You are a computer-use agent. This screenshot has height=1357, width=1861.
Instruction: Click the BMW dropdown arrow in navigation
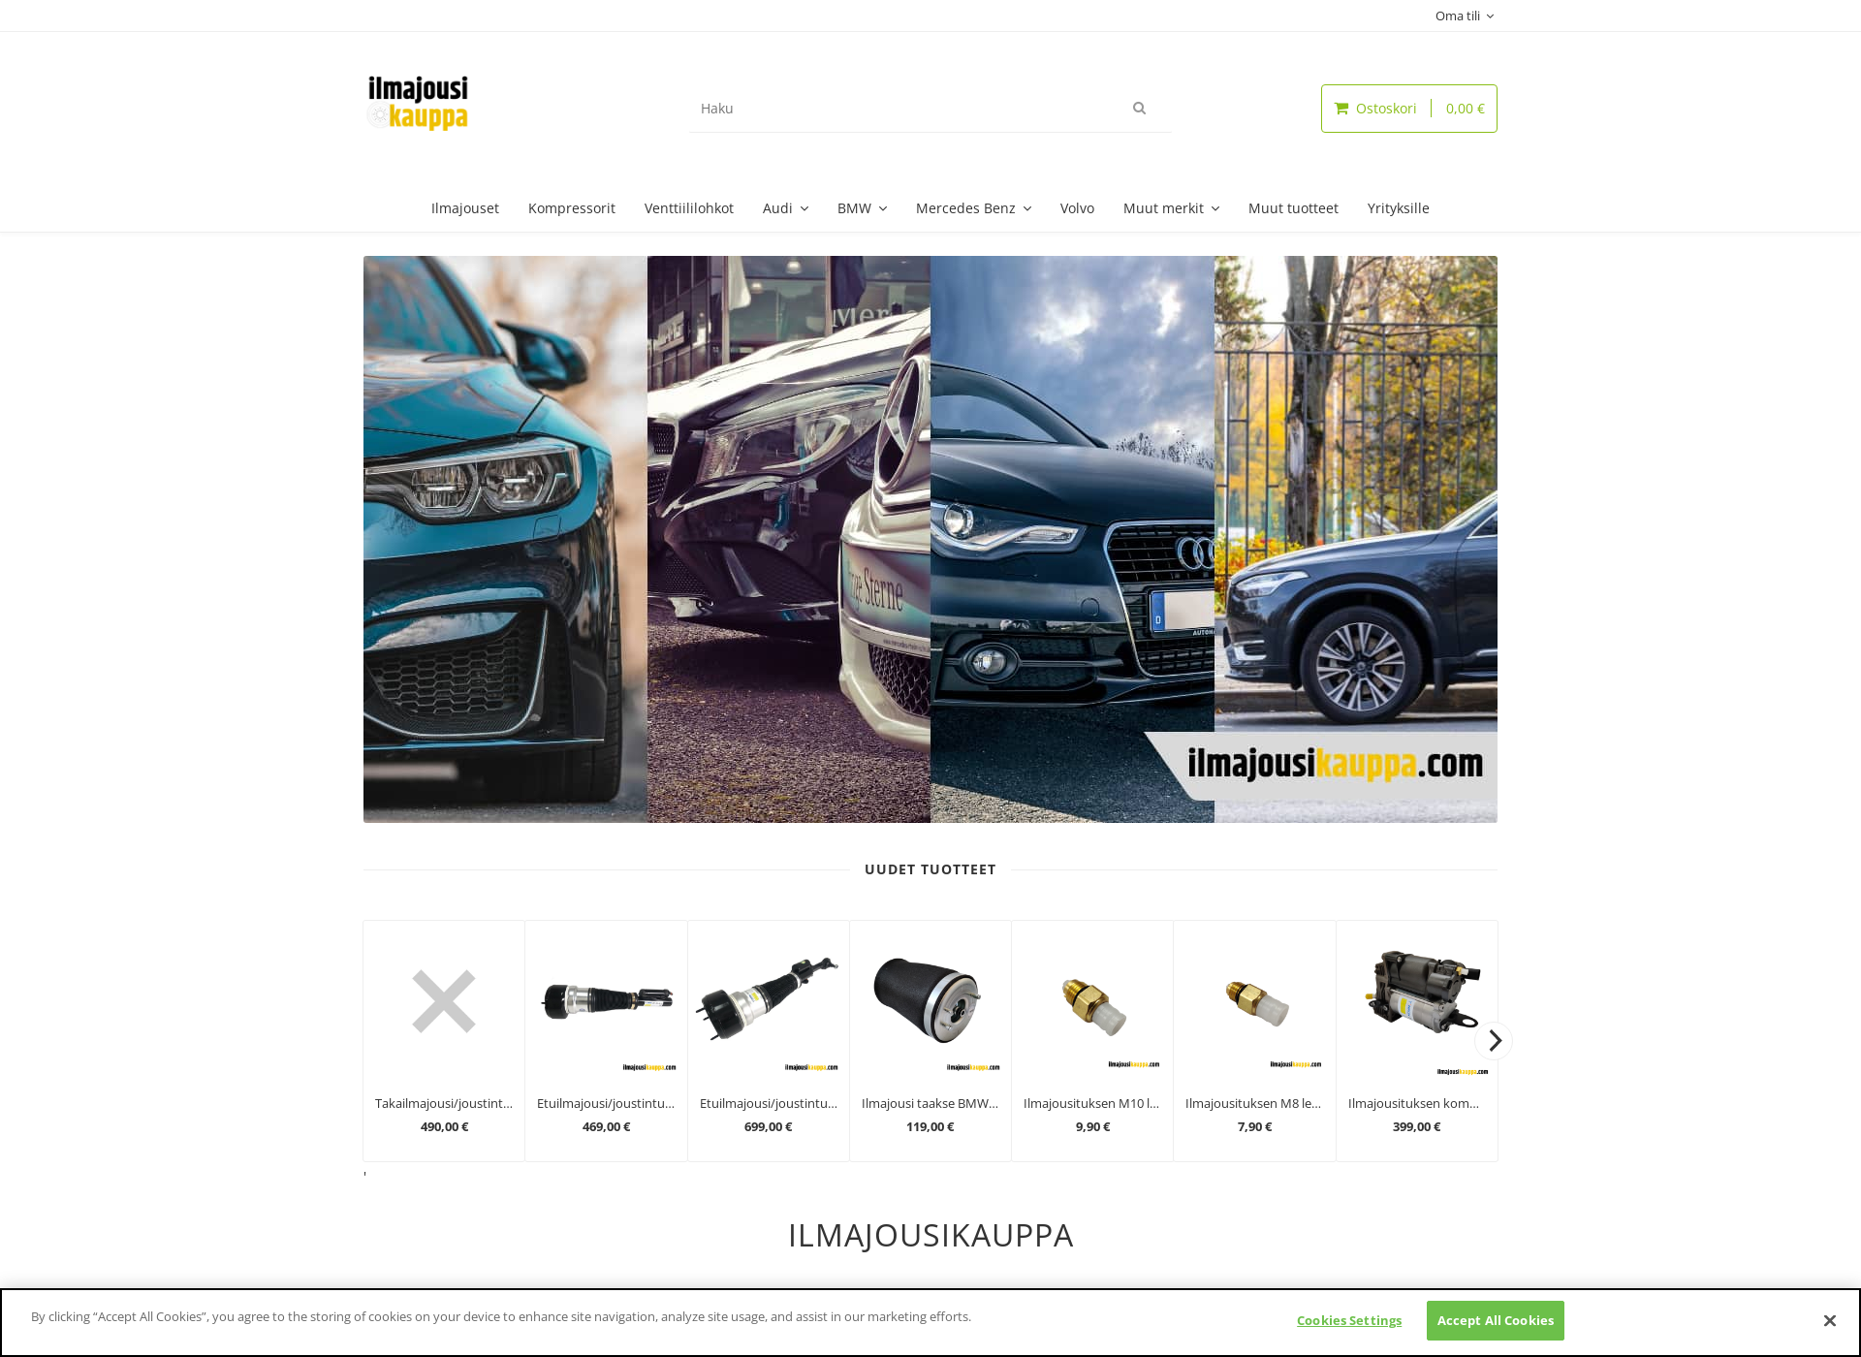point(884,208)
